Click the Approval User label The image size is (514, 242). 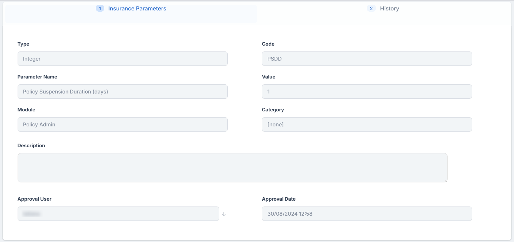tap(35, 199)
